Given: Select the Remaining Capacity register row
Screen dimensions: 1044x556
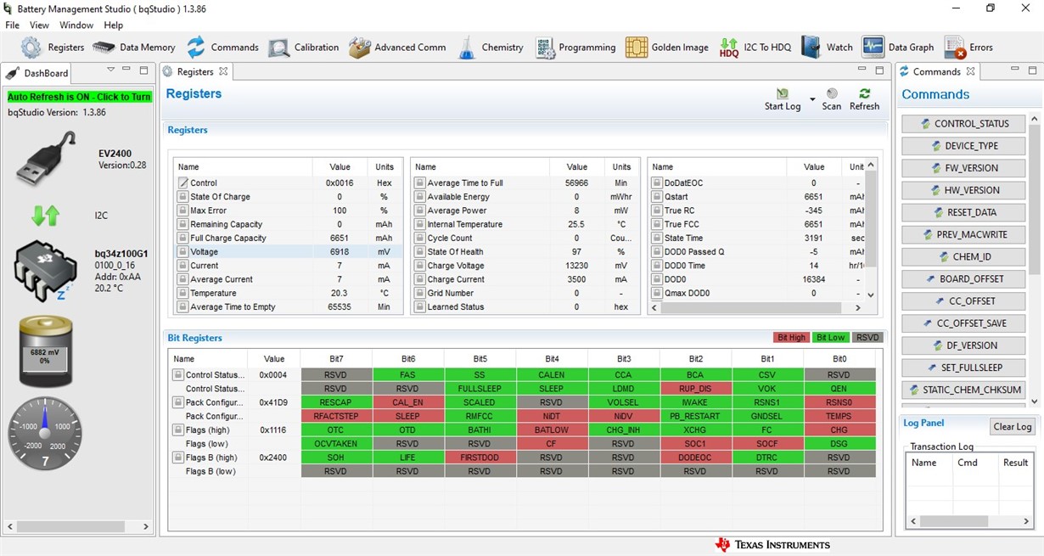Looking at the screenshot, I should [288, 224].
